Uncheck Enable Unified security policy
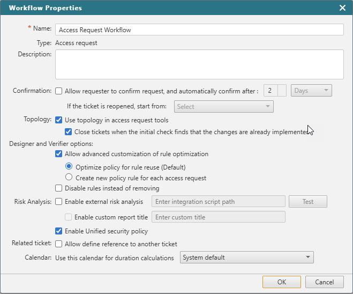 tap(59, 231)
